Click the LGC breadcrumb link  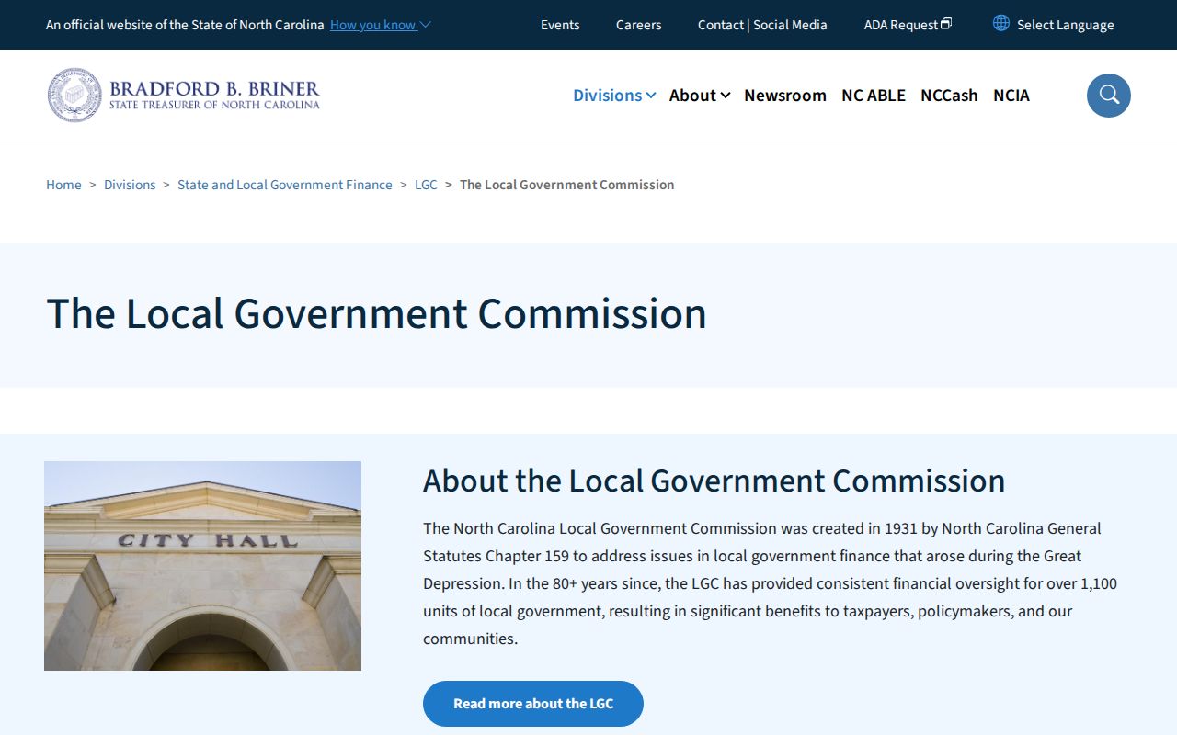tap(426, 185)
